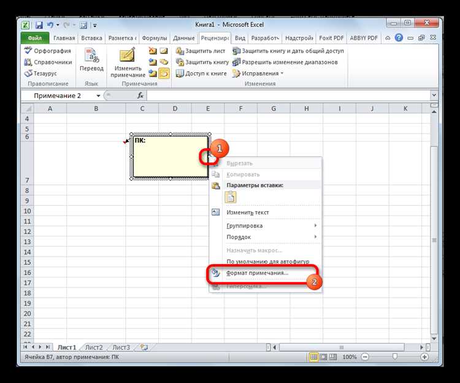Viewport: 460px width, 383px height.
Task: Click the paste option icon under Параметры вставки
Action: 230,197
